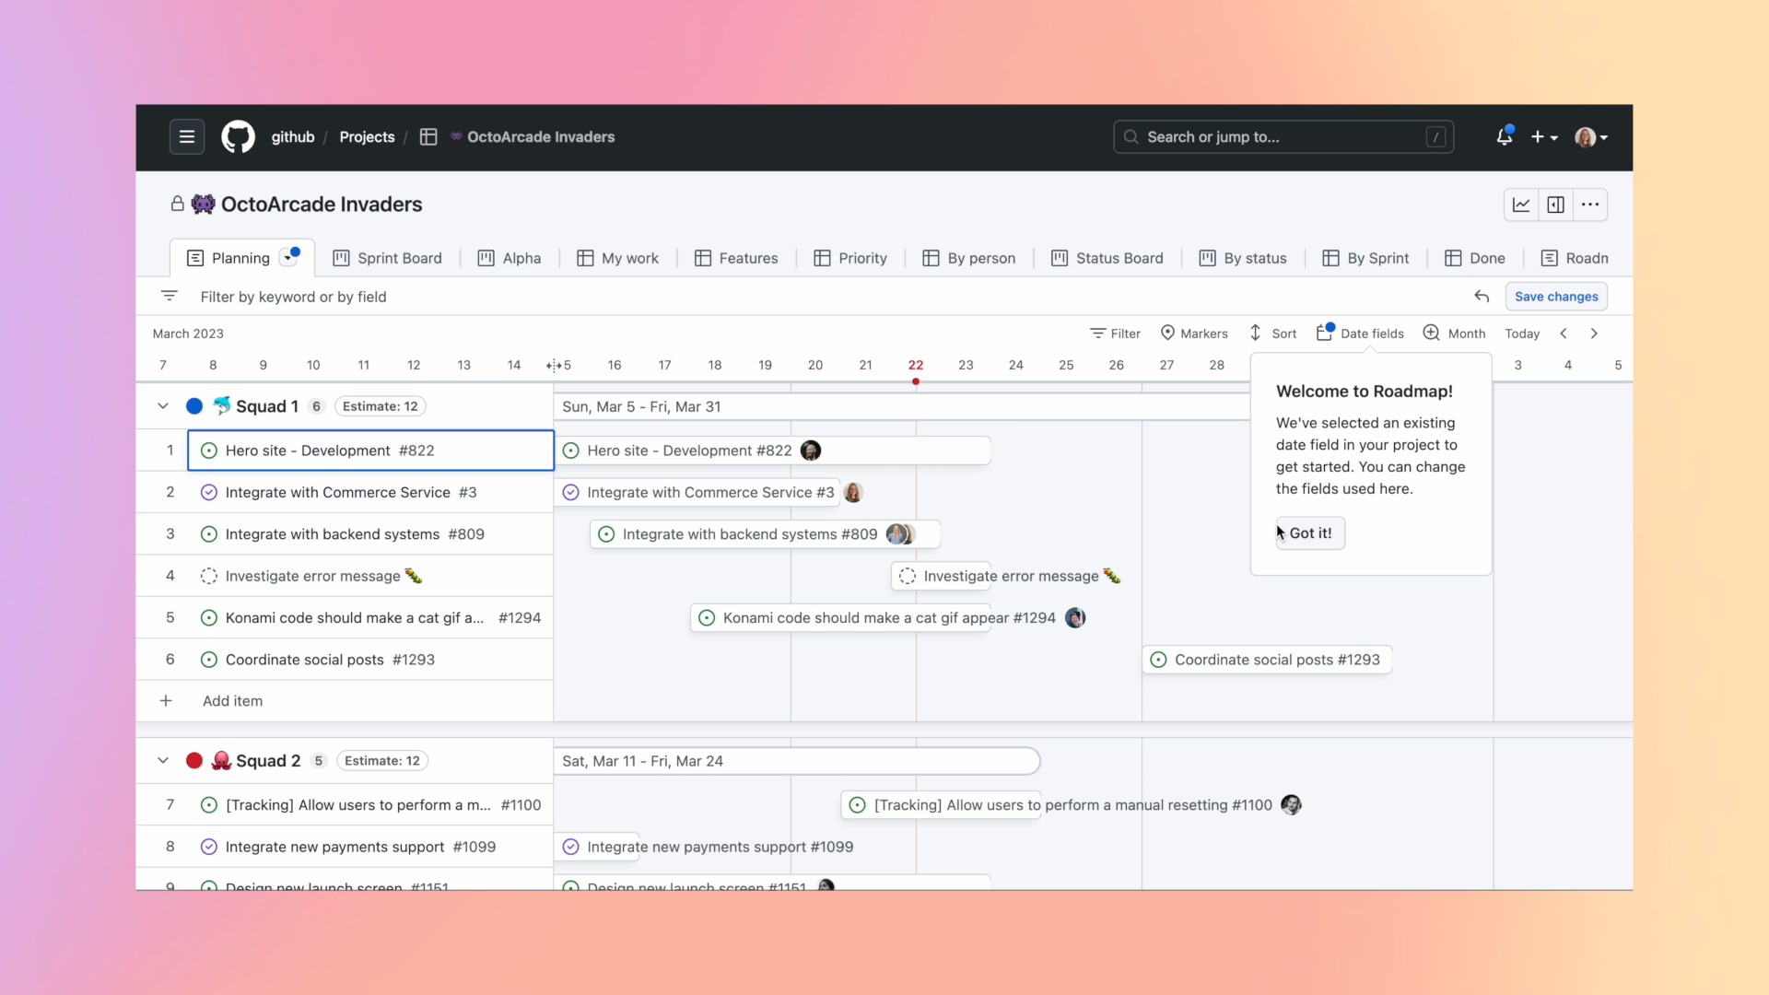Click OctoArcade Invaders breadcrumb link
Screen dimensions: 1769x995
[x=541, y=137]
